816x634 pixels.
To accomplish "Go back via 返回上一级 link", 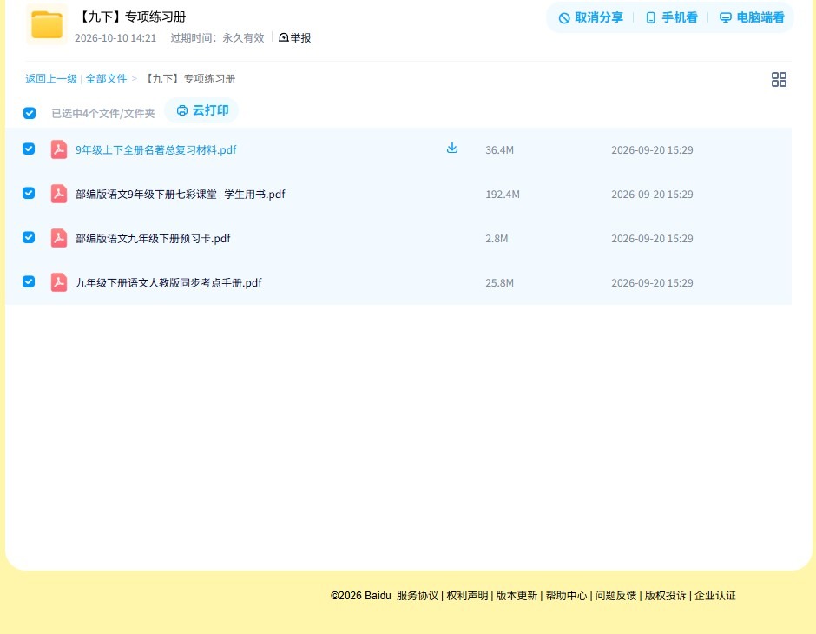I will (51, 79).
